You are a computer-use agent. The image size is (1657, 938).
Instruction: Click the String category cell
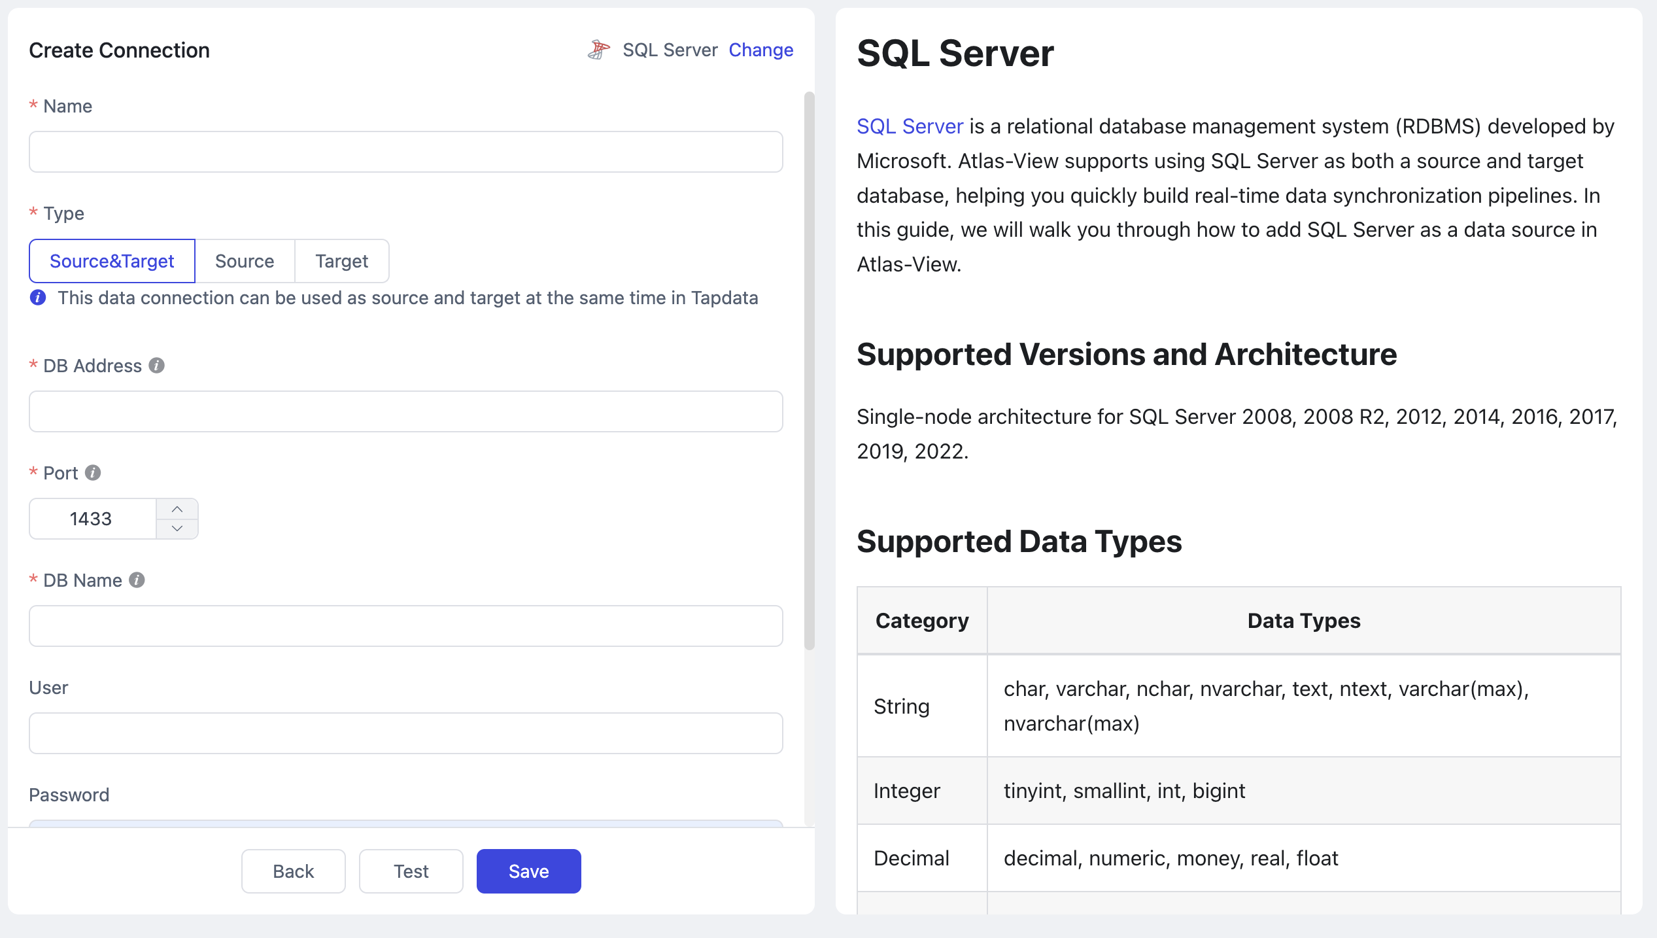(922, 706)
